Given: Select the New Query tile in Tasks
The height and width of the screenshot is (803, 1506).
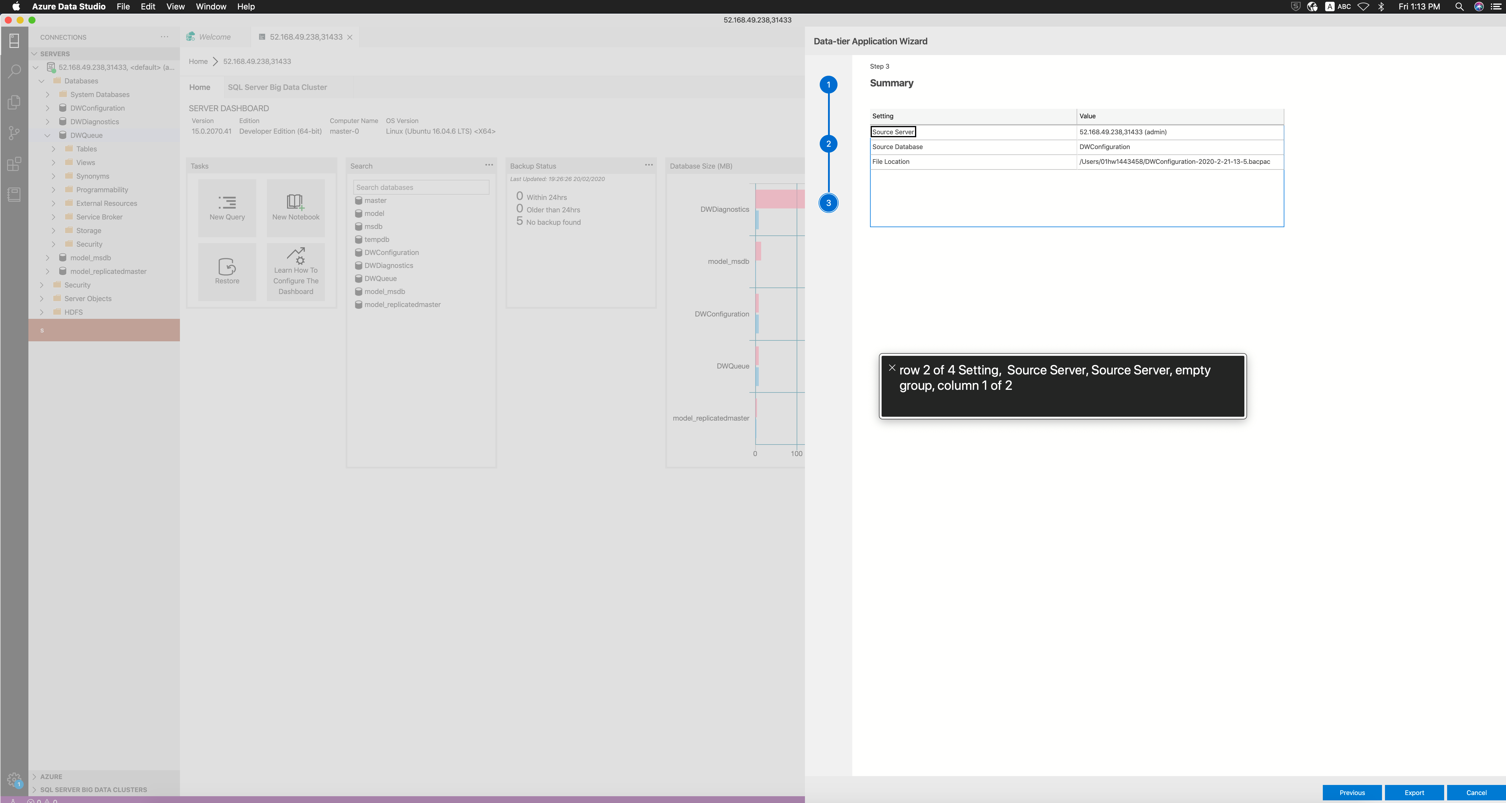Looking at the screenshot, I should point(227,207).
